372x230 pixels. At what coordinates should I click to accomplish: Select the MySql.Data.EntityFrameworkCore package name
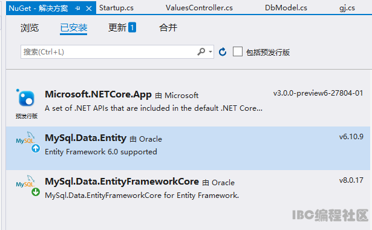coord(122,182)
